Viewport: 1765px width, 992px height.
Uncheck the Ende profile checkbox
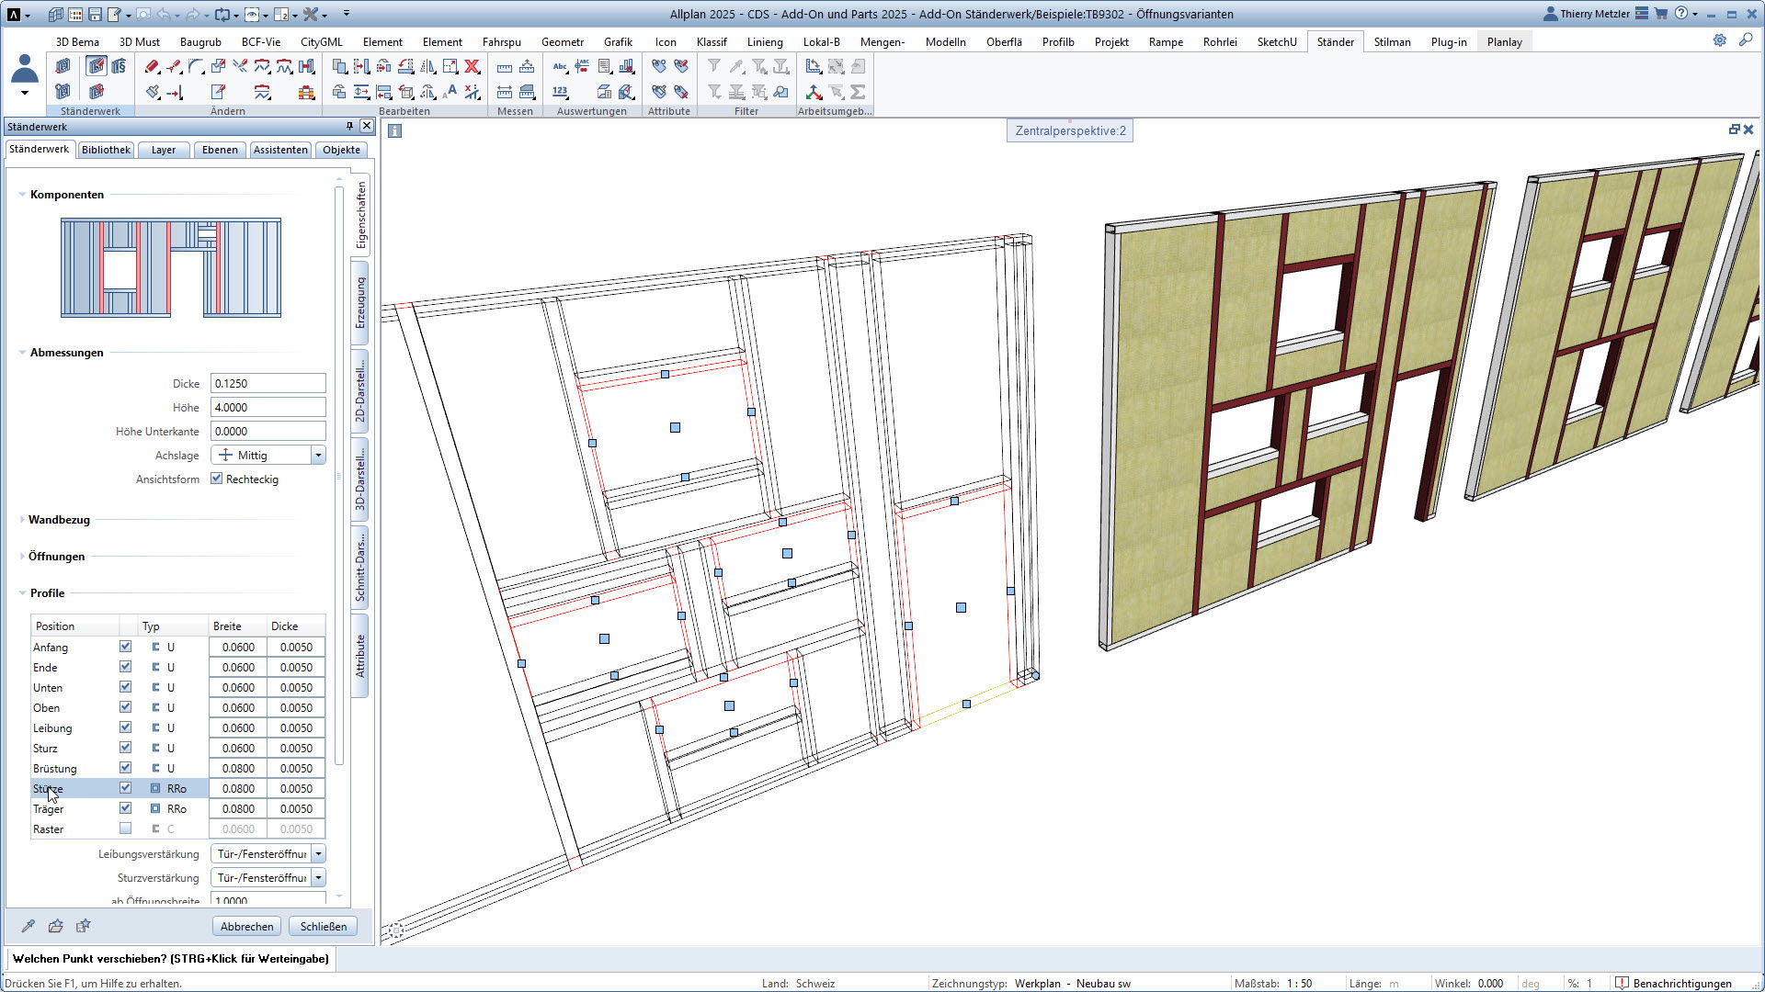pos(126,667)
